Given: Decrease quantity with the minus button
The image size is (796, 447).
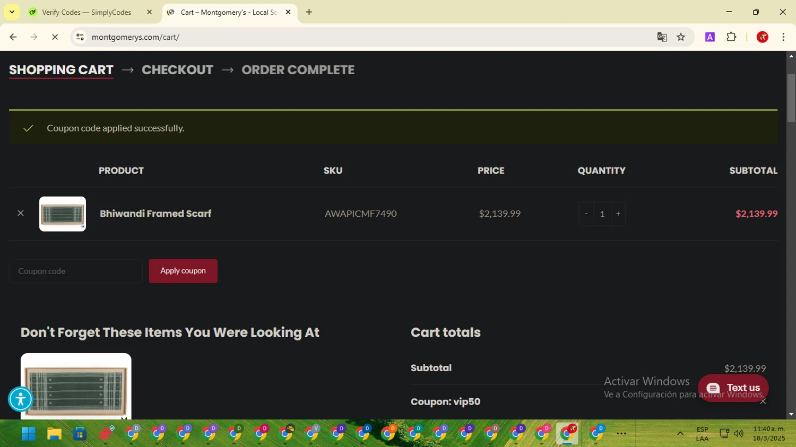Looking at the screenshot, I should tap(586, 214).
